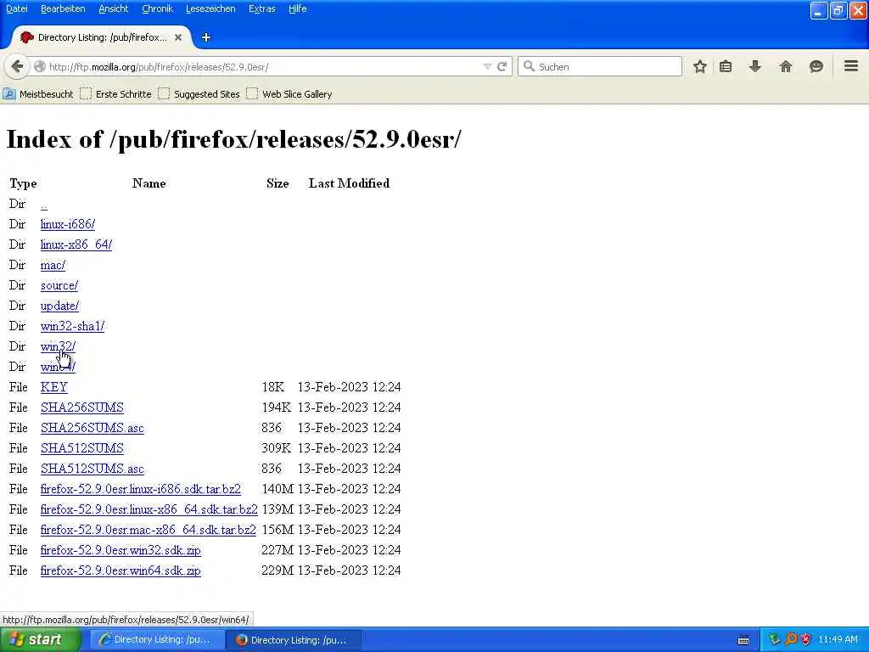
Task: Select the Directory Listing browser tab
Action: 102,37
